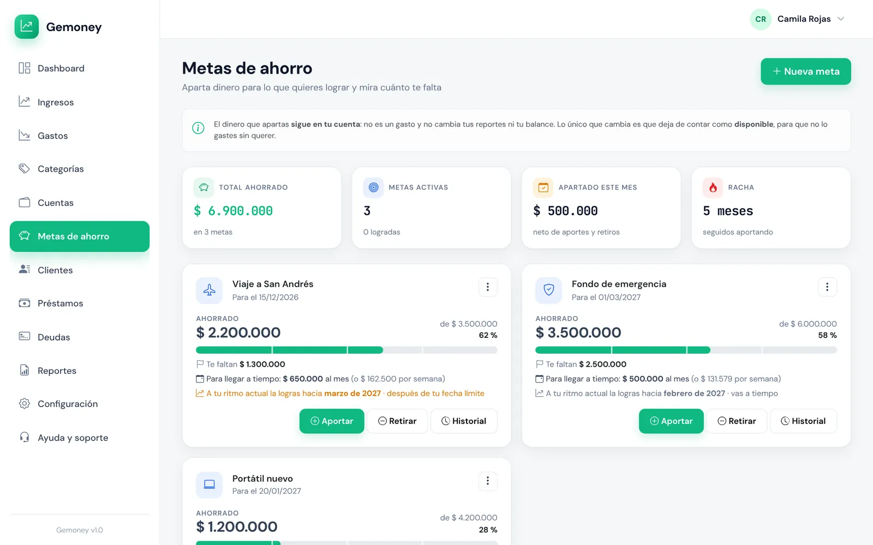The height and width of the screenshot is (545, 873).
Task: Open options menu for Fondo de emergencia
Action: click(827, 287)
